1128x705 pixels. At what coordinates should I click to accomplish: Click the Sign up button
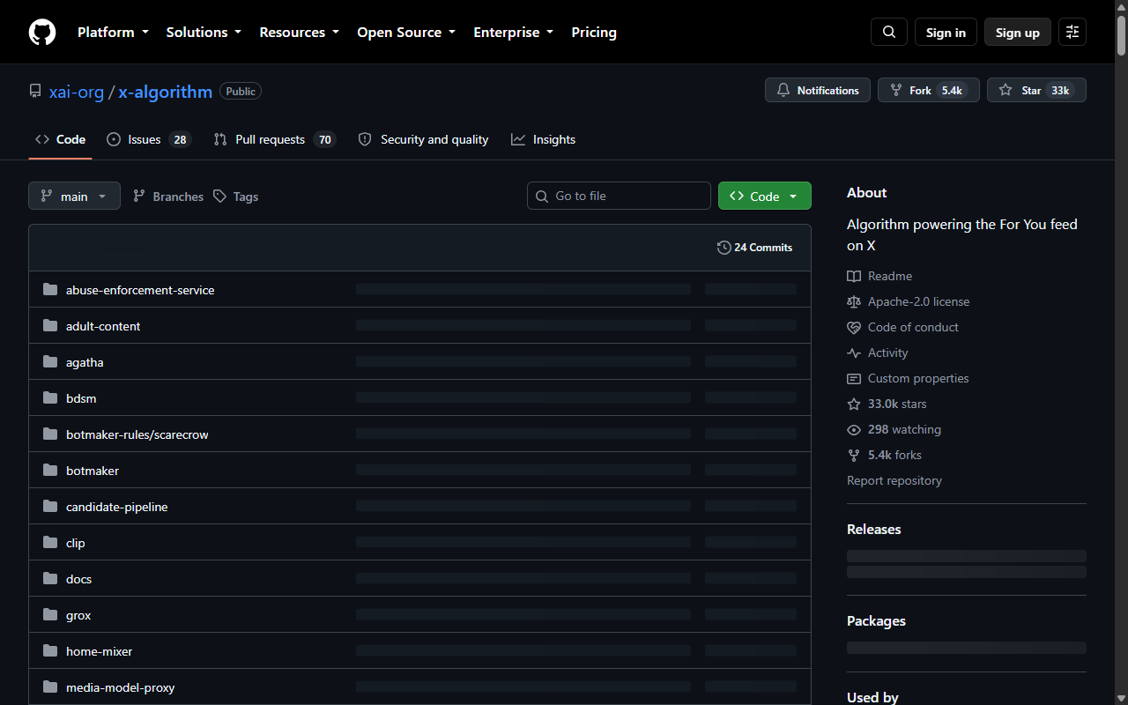pos(1018,32)
